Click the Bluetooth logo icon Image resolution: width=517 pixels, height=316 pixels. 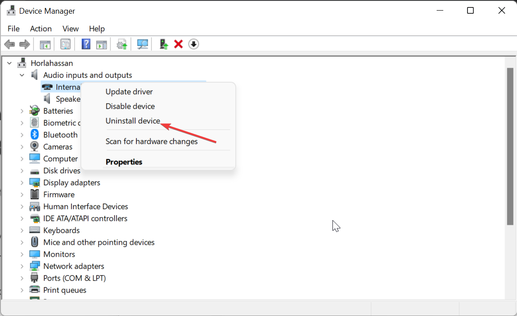pos(34,134)
